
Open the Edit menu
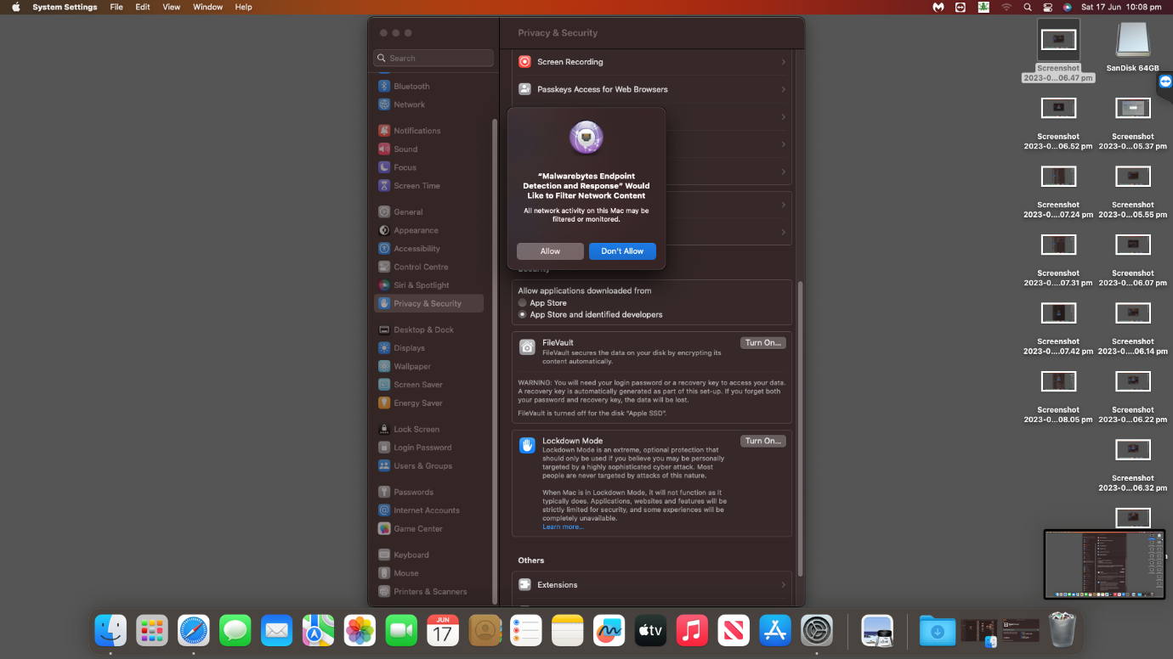coord(143,7)
